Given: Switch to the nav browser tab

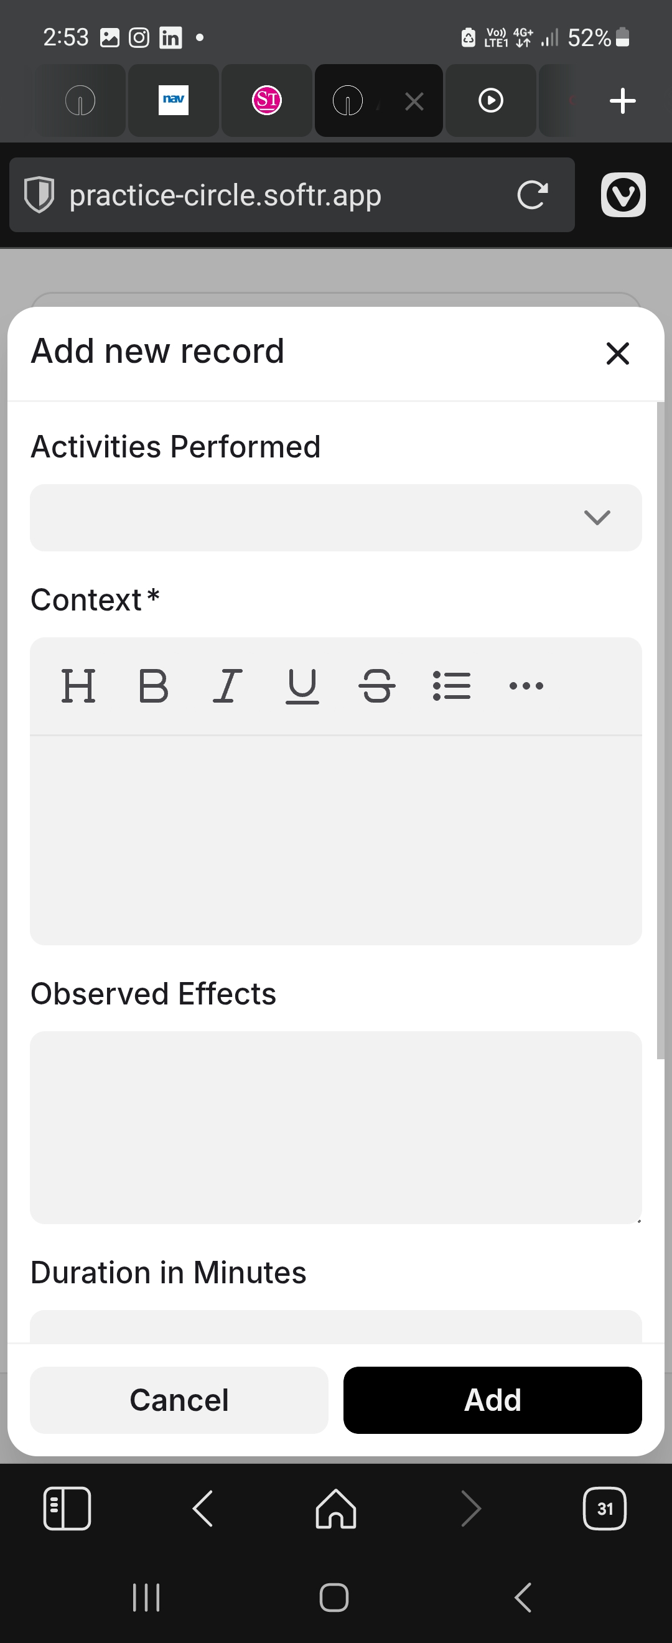Looking at the screenshot, I should point(174,100).
